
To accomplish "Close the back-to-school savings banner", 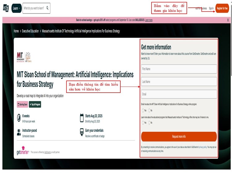I will (228, 20).
